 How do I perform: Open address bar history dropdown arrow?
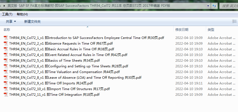(x=208, y=6)
